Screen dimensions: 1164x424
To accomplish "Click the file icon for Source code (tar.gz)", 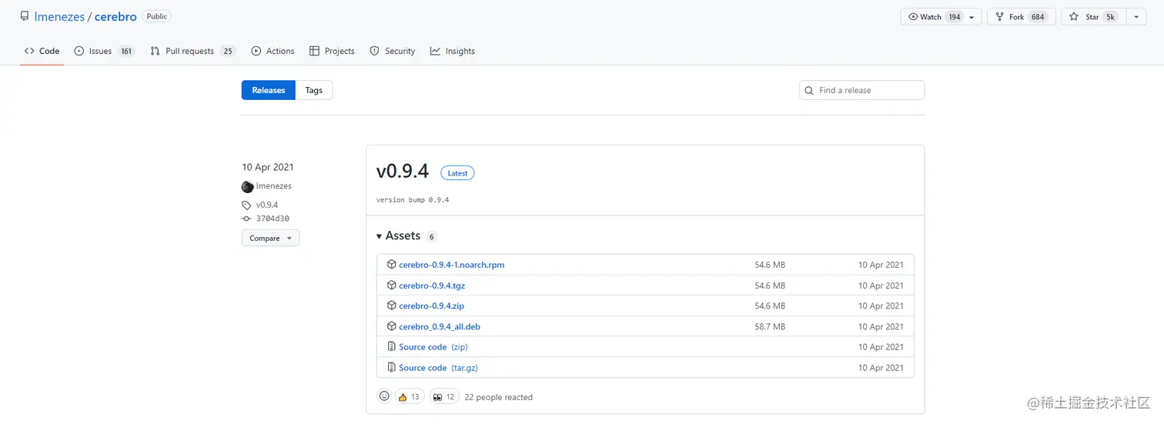I will (x=391, y=368).
